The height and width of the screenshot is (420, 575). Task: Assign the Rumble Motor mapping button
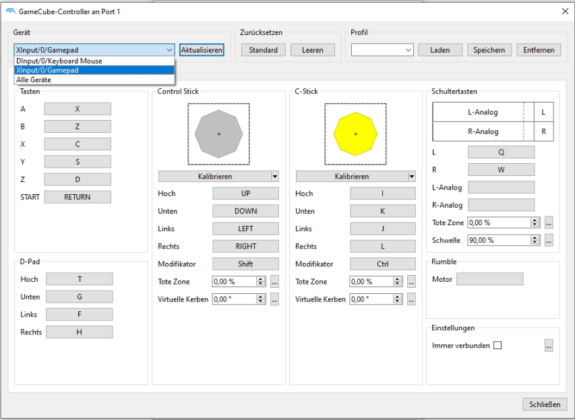(490, 279)
